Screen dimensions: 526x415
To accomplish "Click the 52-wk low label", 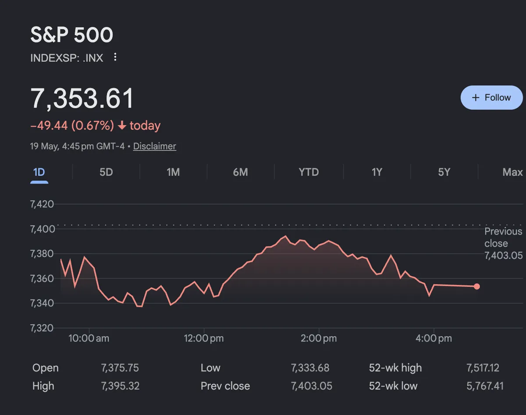I will (x=393, y=386).
